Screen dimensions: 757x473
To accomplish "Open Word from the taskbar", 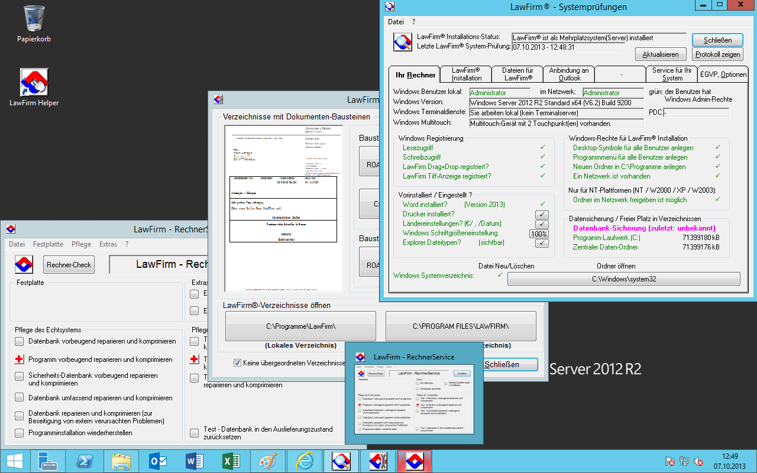I will pos(195,461).
